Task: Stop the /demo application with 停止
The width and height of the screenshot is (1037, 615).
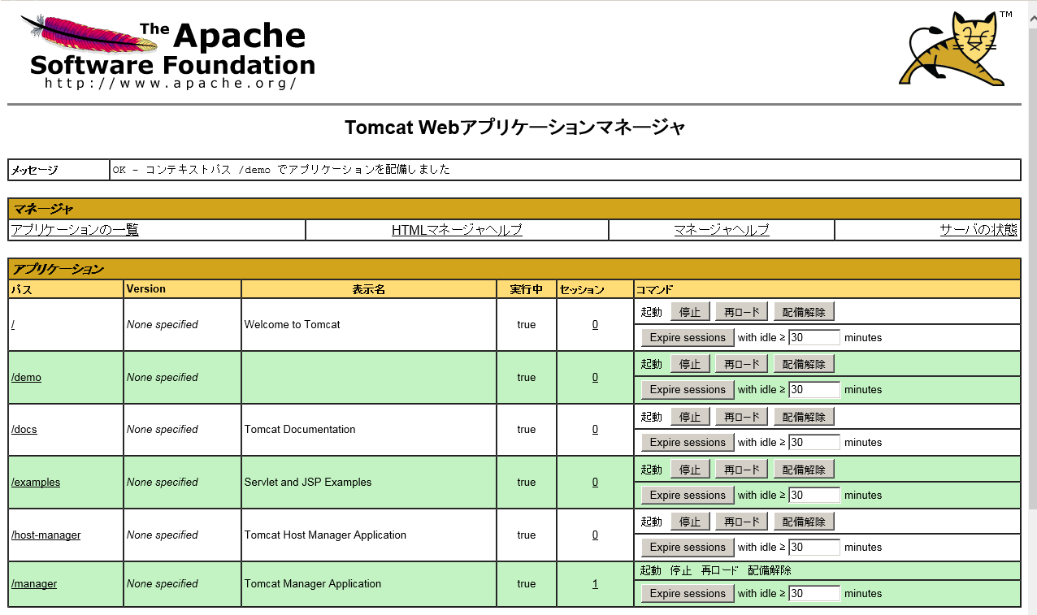Action: coord(689,363)
